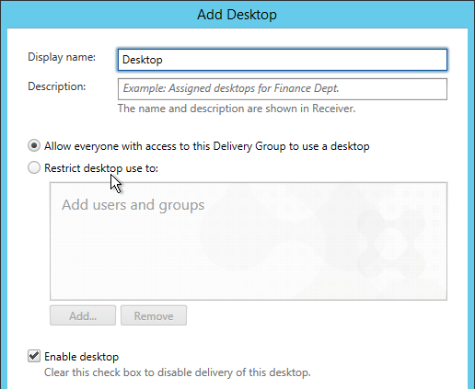This screenshot has width=475, height=389.
Task: Focus the Description input box
Action: 283,89
